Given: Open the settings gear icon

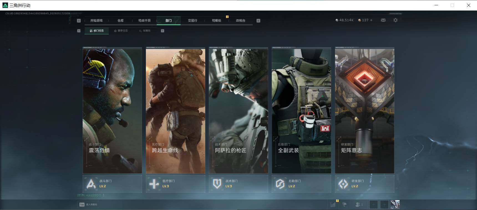Looking at the screenshot, I should point(395,20).
